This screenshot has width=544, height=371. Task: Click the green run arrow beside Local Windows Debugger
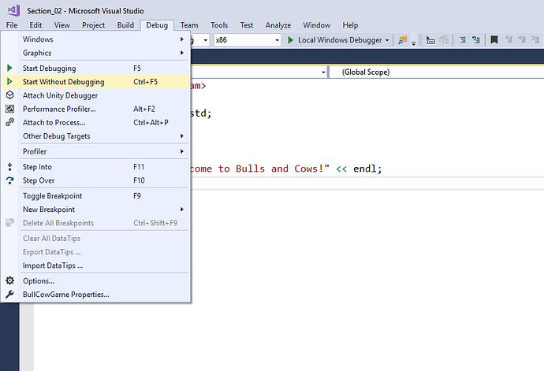tap(291, 40)
